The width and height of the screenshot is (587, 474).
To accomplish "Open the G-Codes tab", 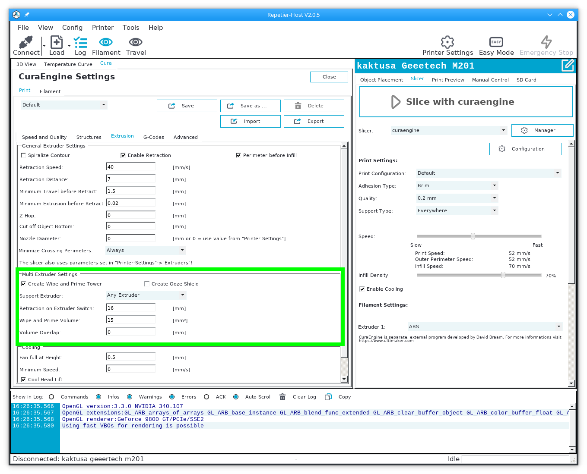I will click(154, 137).
